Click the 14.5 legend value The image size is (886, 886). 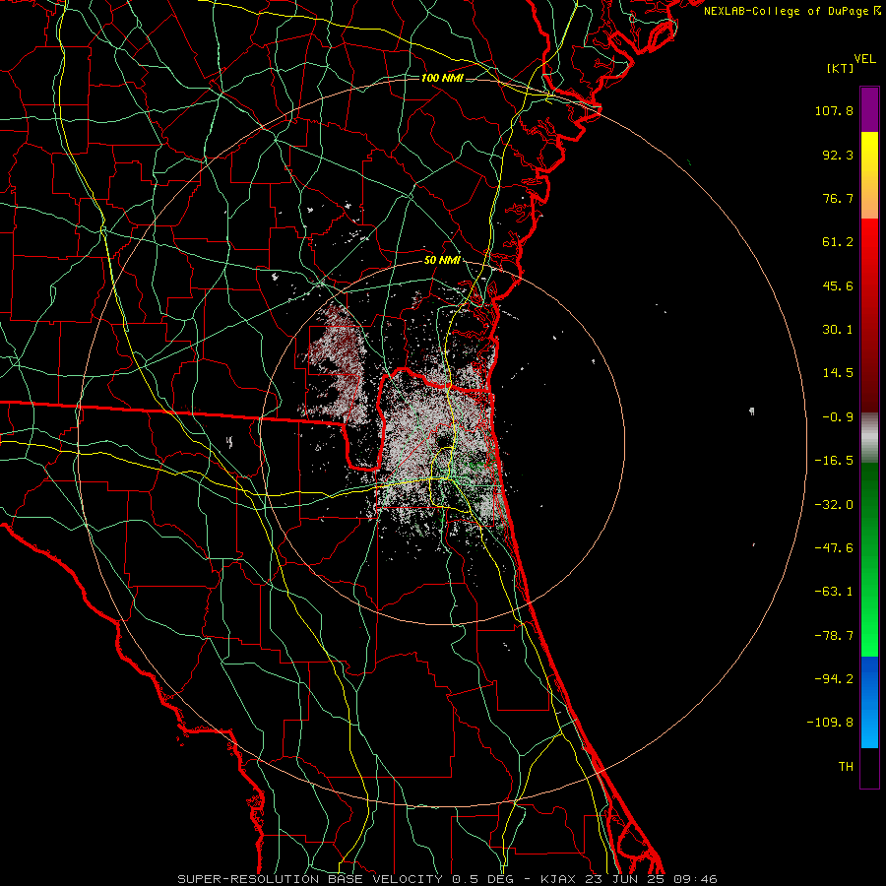[838, 373]
